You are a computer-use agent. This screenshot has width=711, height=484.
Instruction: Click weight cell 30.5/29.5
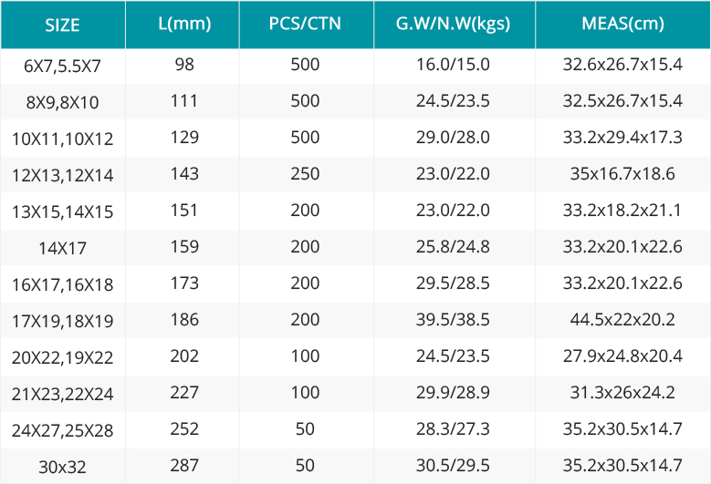[x=453, y=466]
